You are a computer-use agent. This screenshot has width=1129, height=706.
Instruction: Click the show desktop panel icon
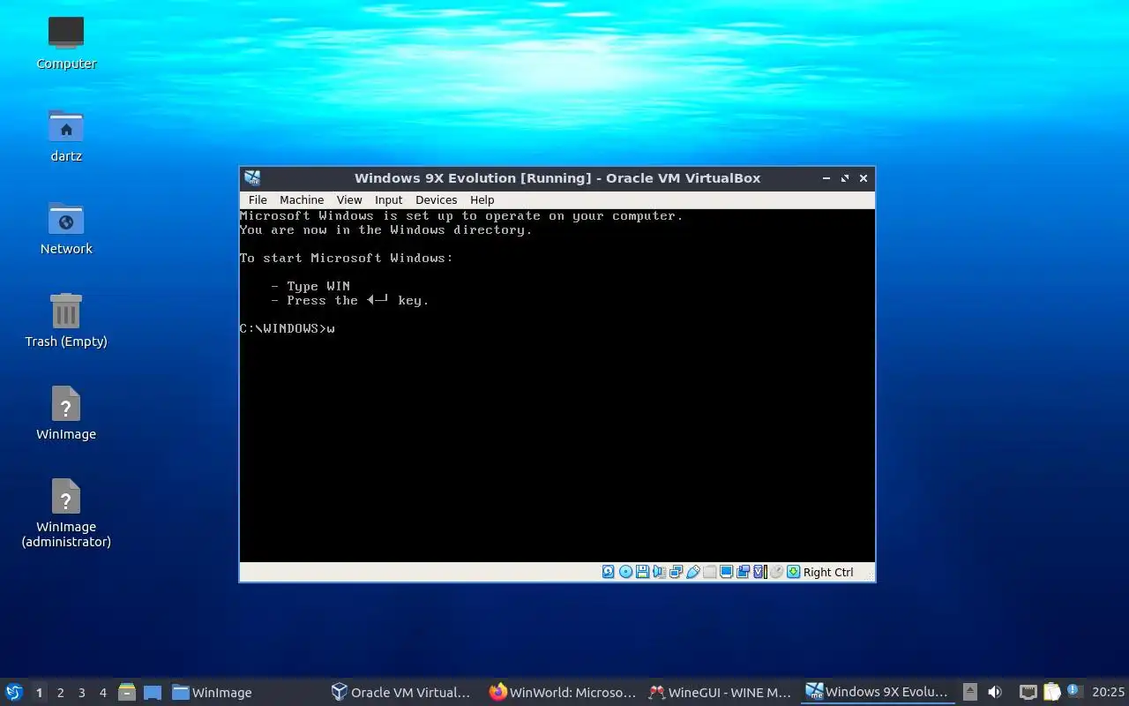pos(153,693)
